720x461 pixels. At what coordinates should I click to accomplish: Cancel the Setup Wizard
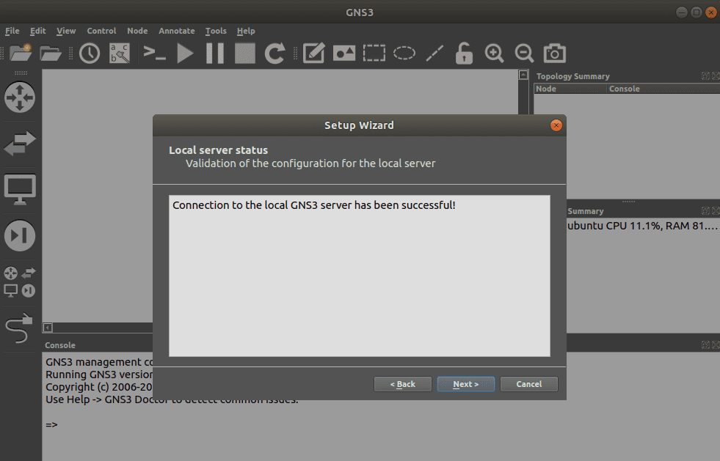click(x=529, y=384)
